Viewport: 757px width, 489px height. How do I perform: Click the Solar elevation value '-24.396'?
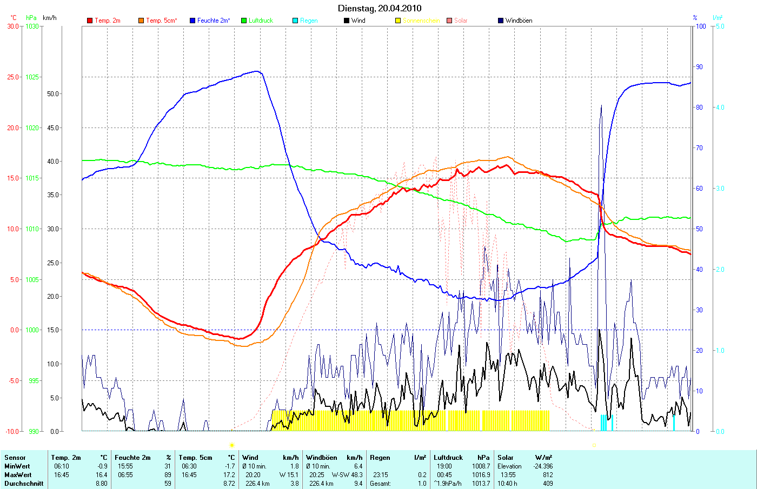click(543, 466)
